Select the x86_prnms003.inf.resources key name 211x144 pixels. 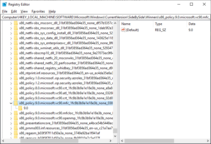pyautogui.click(x=66, y=128)
